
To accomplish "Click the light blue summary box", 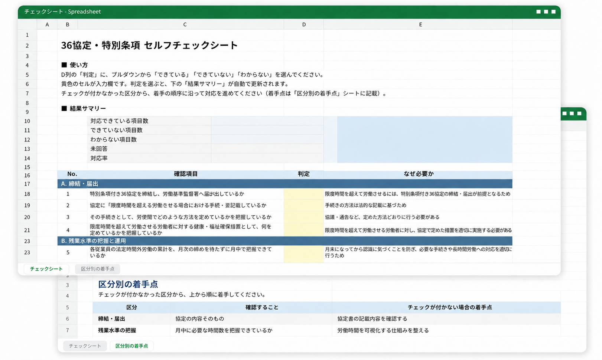I will click(424, 140).
